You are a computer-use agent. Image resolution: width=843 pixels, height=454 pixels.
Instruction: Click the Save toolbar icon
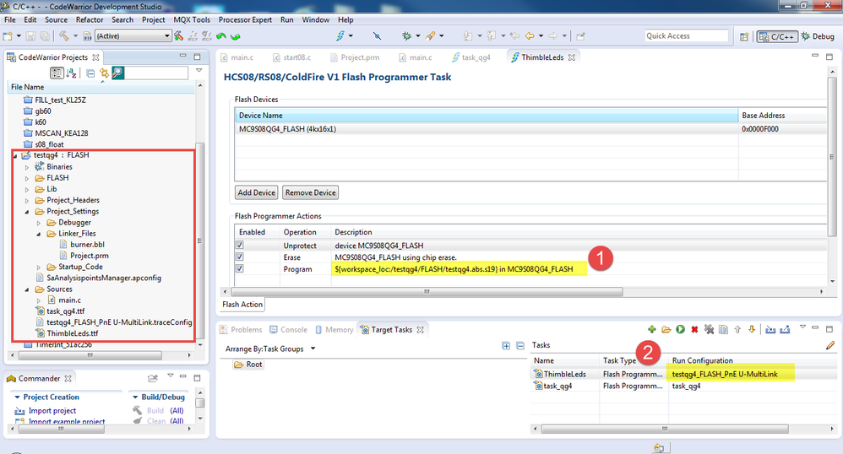[30, 36]
